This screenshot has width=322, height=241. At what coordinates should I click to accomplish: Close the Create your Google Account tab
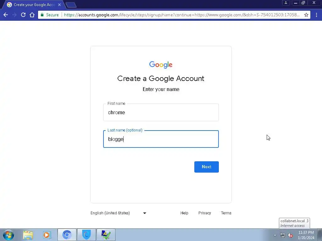59,4
